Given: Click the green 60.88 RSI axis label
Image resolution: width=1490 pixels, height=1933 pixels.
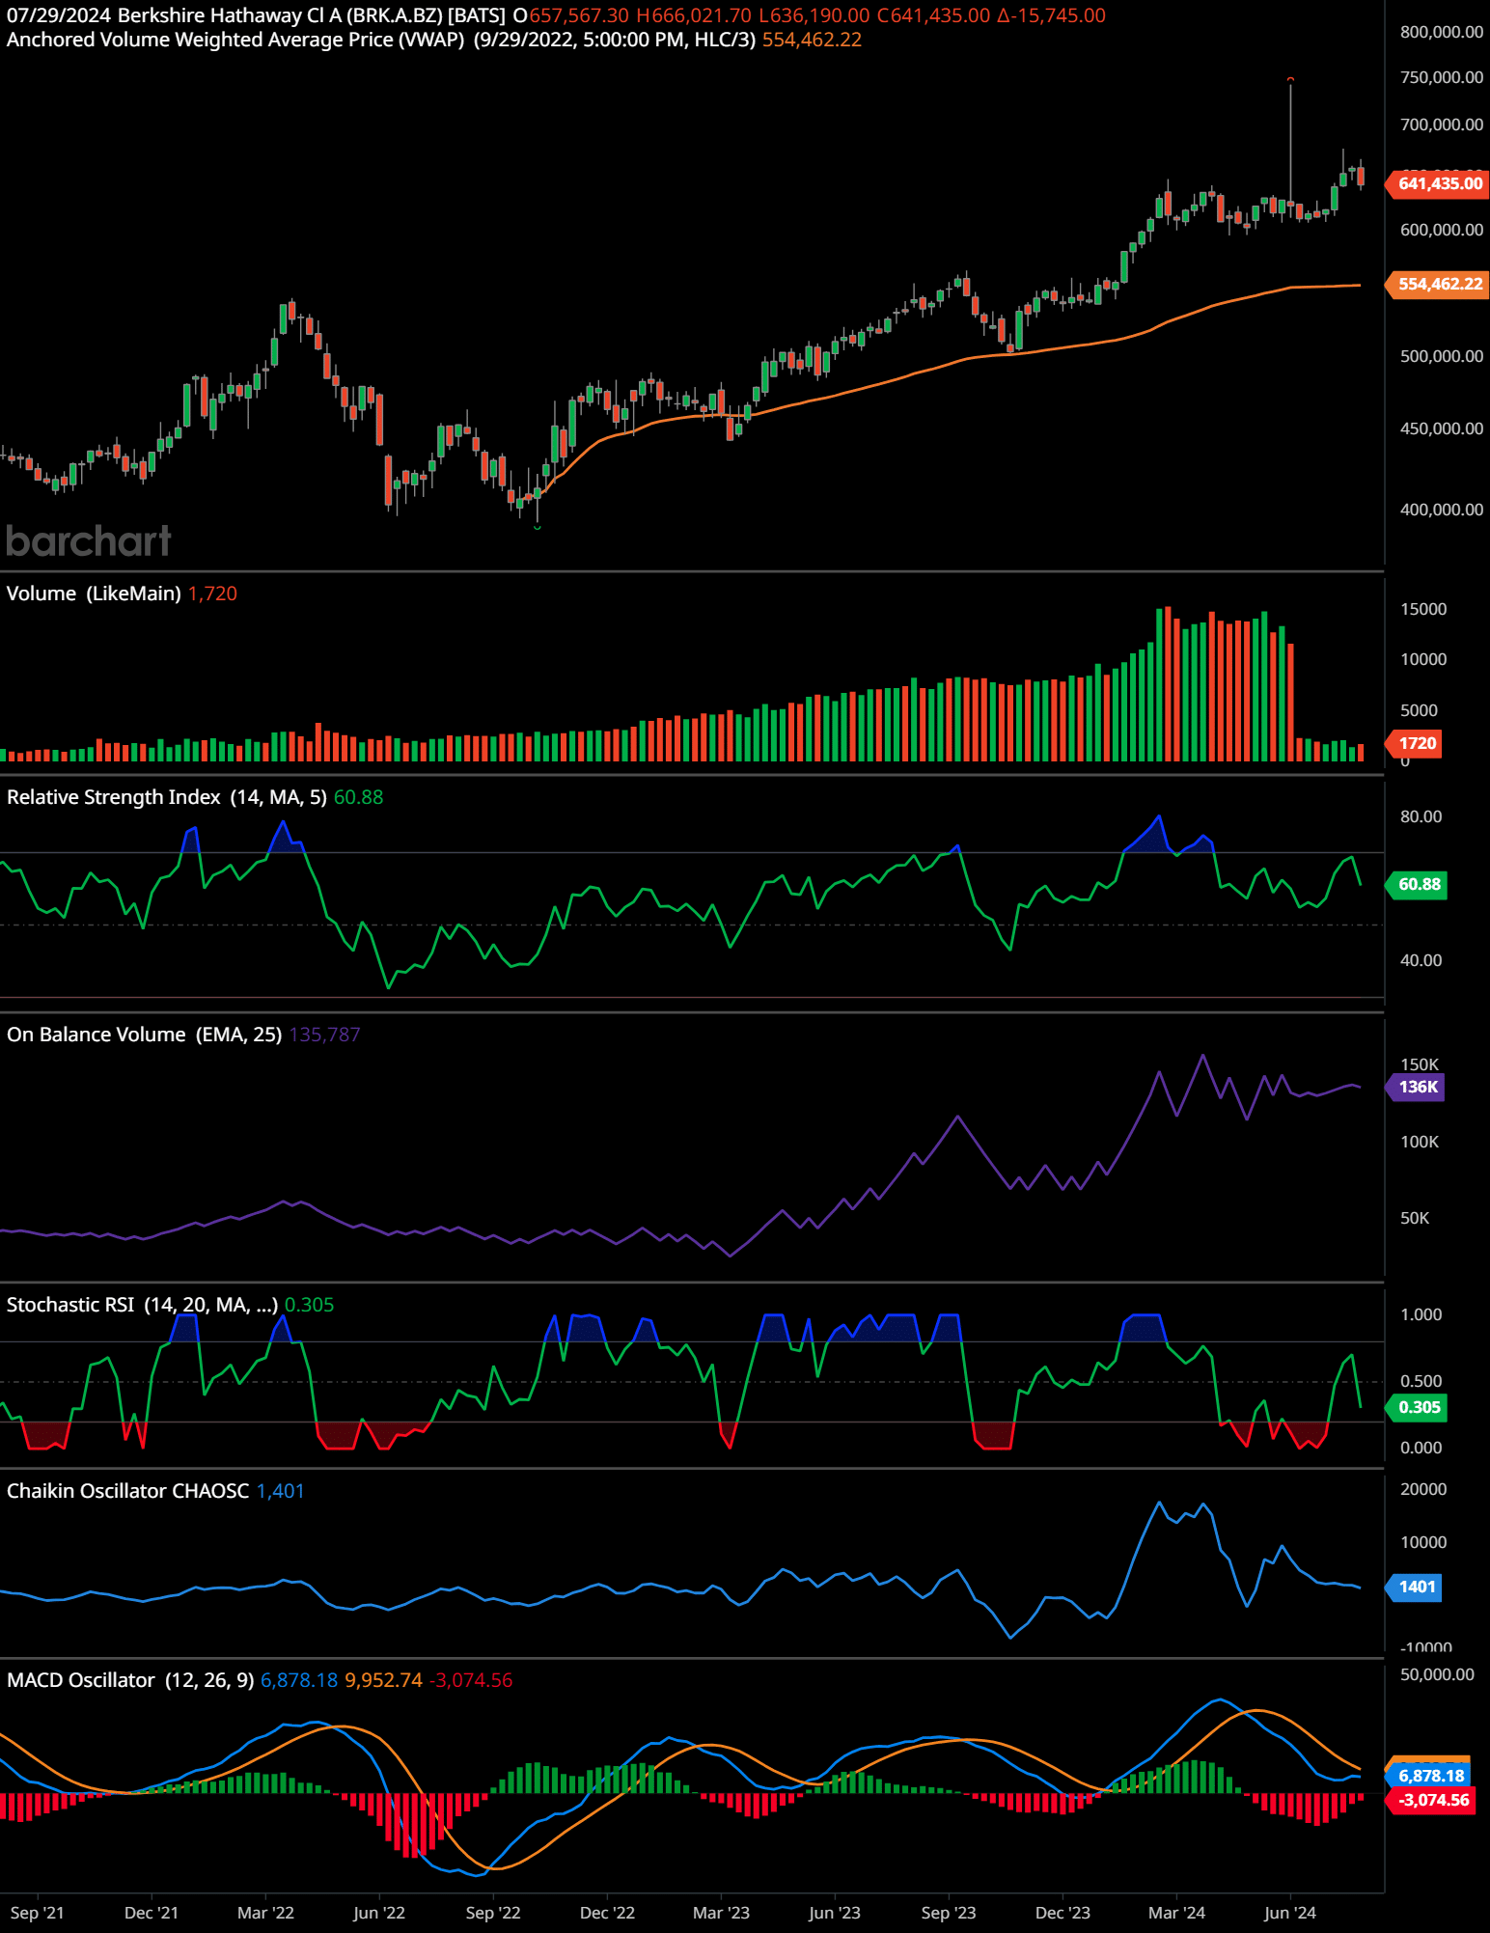Looking at the screenshot, I should [1418, 884].
